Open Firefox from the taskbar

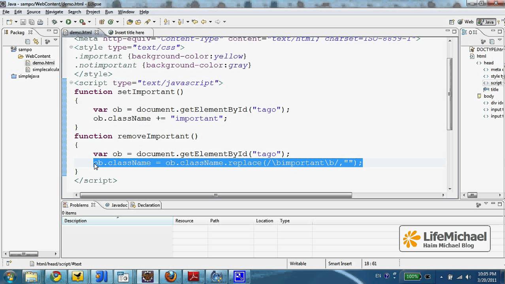[x=171, y=277]
